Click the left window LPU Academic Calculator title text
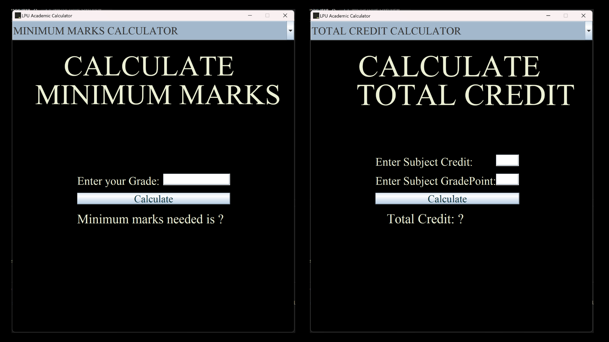The image size is (609, 342). 47,16
